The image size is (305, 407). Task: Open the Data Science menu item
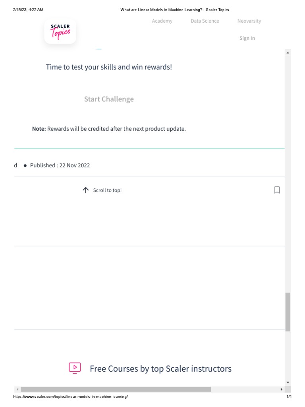205,21
